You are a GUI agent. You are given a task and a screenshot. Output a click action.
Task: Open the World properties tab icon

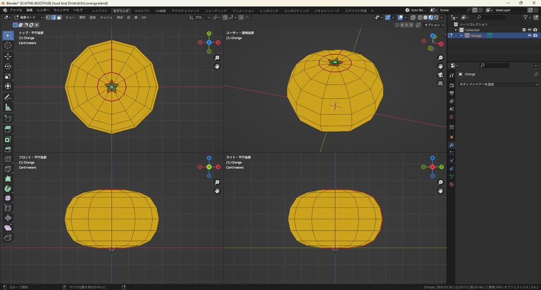(x=452, y=117)
